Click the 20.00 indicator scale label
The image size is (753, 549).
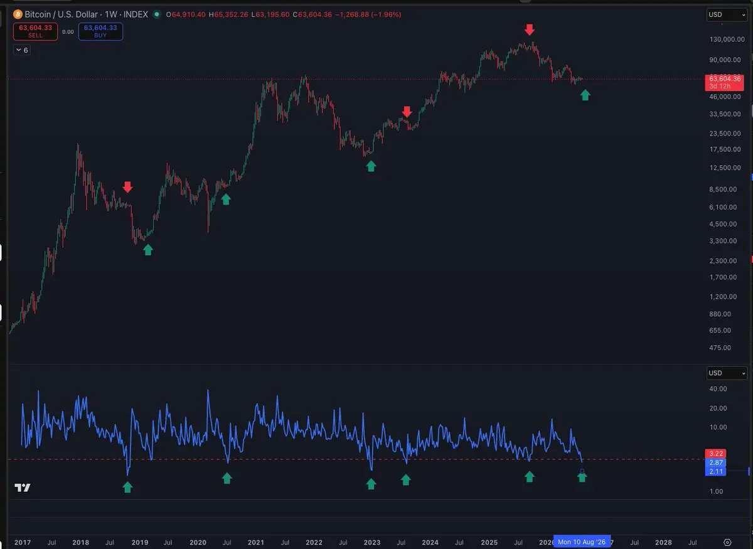(x=718, y=408)
